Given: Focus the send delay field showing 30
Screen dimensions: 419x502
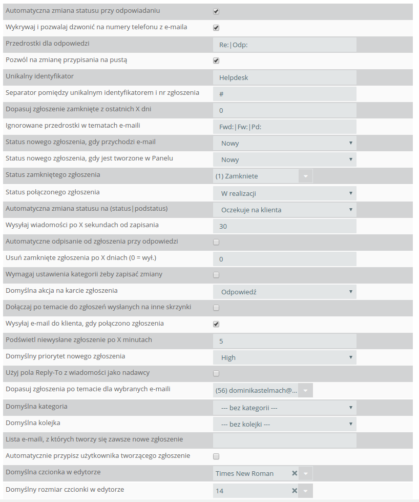Looking at the screenshot, I should click(285, 226).
